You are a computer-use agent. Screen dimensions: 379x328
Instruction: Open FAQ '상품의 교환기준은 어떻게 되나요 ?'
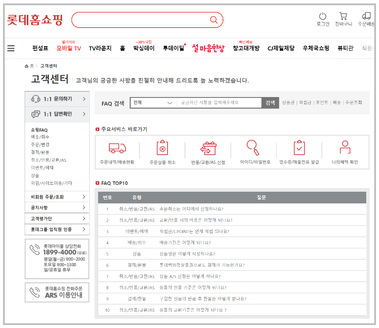pyautogui.click(x=193, y=310)
